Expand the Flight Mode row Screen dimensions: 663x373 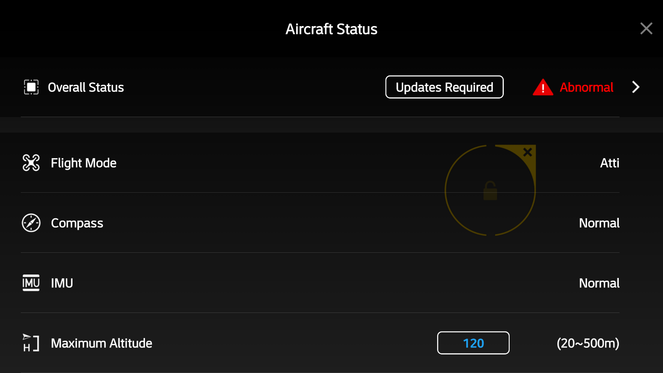click(x=84, y=163)
